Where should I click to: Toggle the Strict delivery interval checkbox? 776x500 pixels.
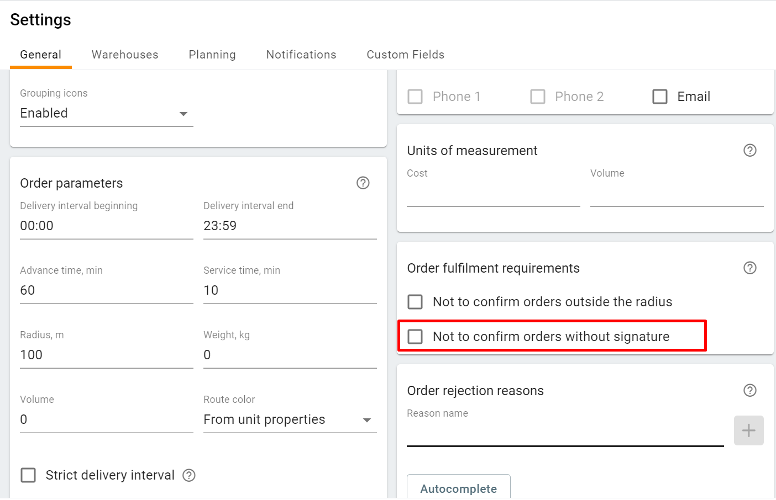click(28, 476)
